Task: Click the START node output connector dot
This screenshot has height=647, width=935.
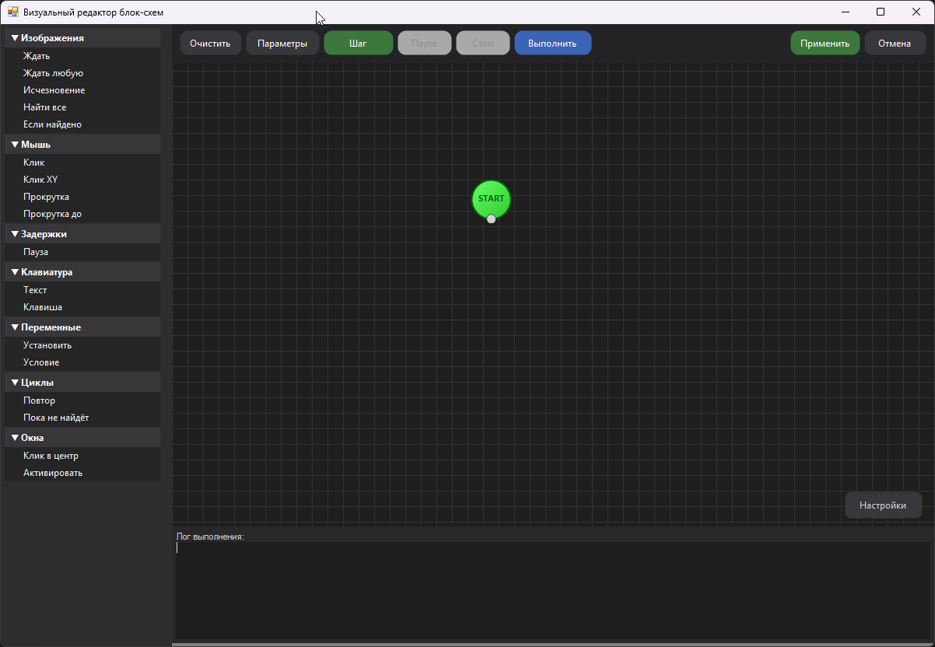Action: tap(491, 219)
